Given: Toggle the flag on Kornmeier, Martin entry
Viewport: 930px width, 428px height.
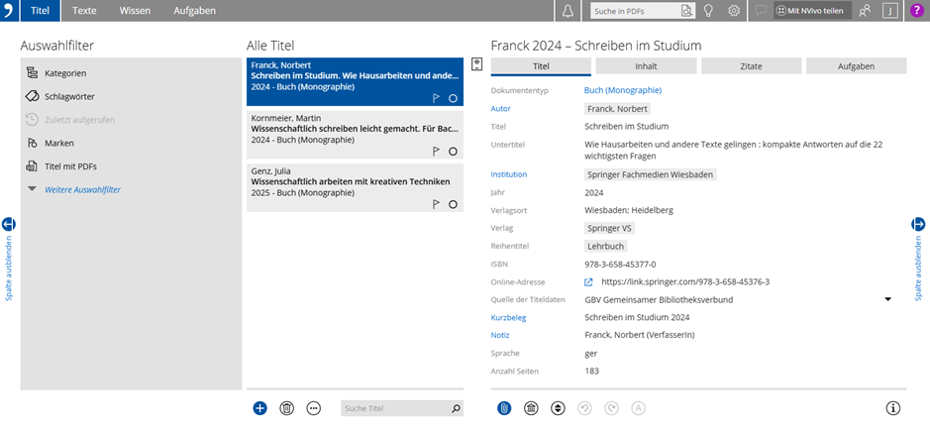Looking at the screenshot, I should (x=436, y=152).
